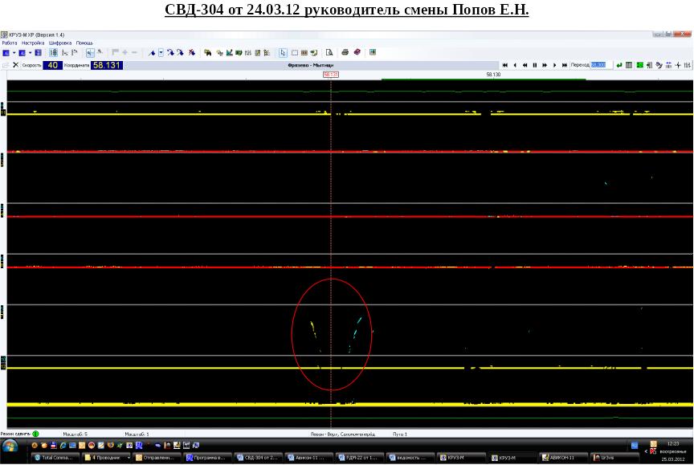Click the print preview magnifier icon
The width and height of the screenshot is (694, 465).
329,53
